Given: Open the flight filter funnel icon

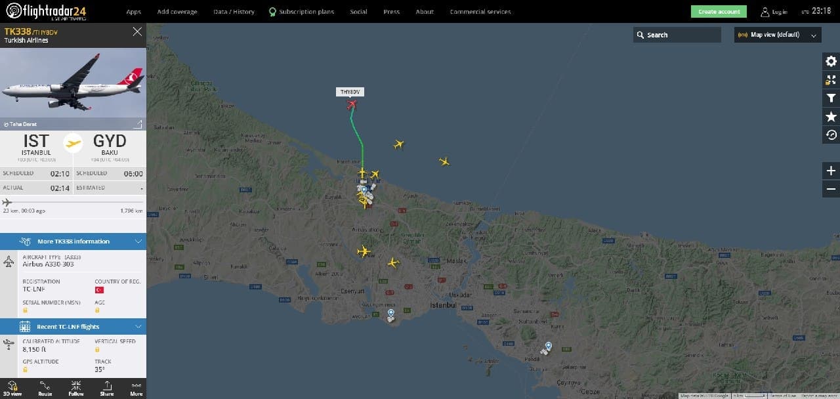Looking at the screenshot, I should [831, 98].
